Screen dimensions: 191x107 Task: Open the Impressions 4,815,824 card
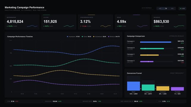click(22, 22)
